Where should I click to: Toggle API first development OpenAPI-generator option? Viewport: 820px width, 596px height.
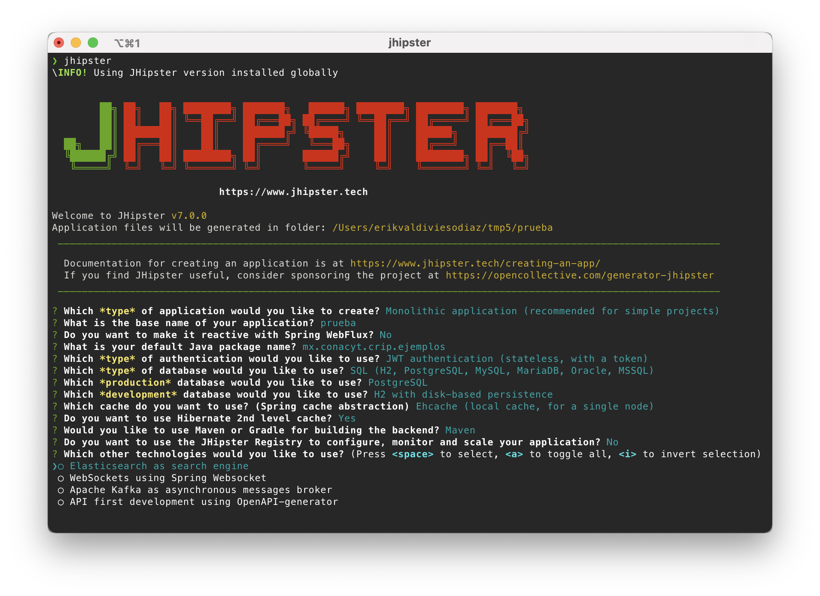tap(198, 502)
